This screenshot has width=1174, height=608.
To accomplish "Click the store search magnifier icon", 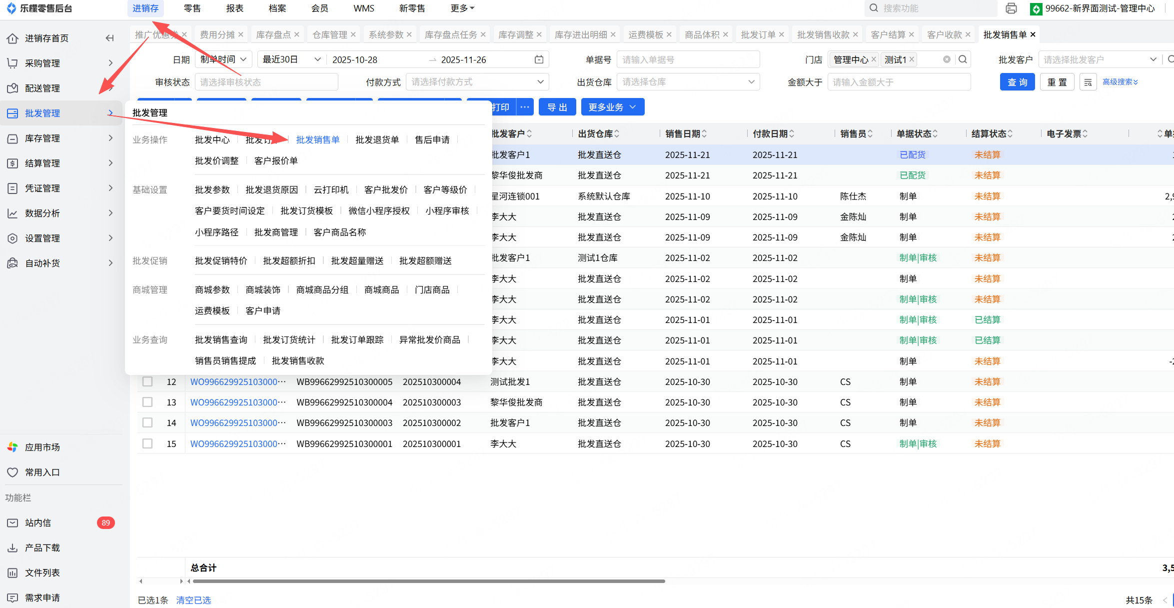I will point(963,59).
